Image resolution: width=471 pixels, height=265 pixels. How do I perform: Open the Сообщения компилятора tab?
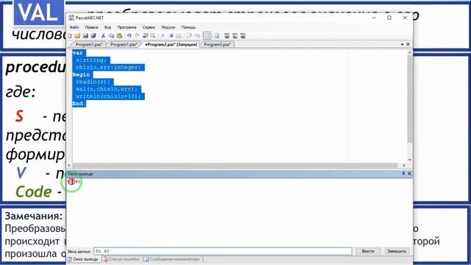(172, 259)
